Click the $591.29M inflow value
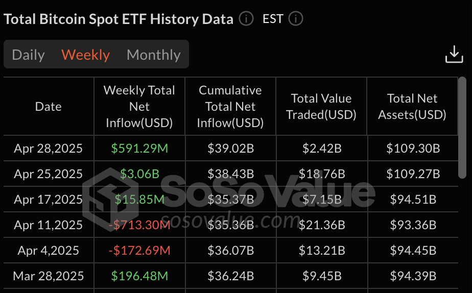This screenshot has height=293, width=472. [139, 149]
